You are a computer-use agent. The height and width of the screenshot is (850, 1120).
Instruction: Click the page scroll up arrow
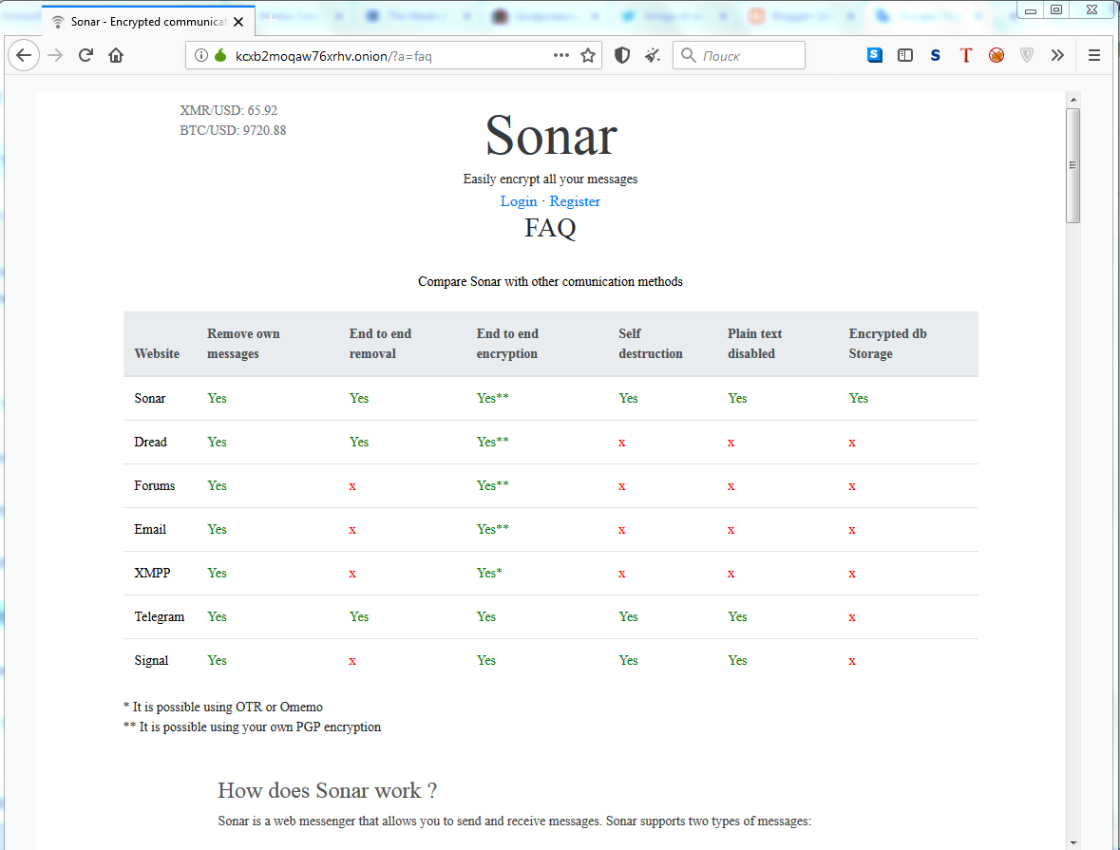[x=1073, y=100]
